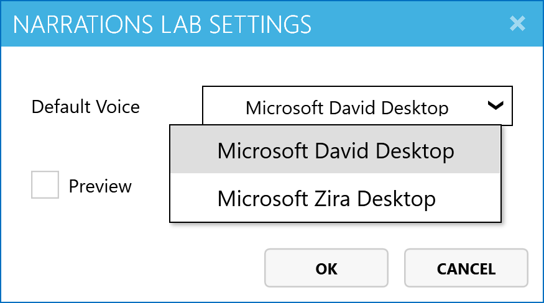Click the Preview label text
Viewport: 544px width, 303px height.
coord(100,186)
